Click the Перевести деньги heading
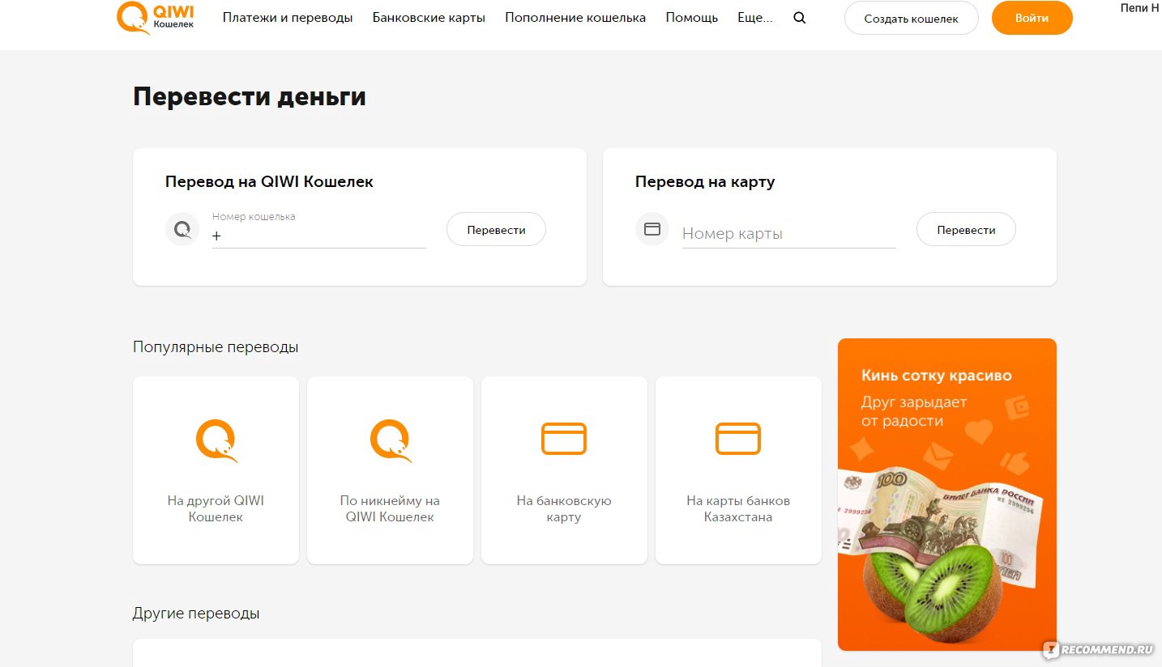Screen dimensions: 1162x667 pos(250,96)
